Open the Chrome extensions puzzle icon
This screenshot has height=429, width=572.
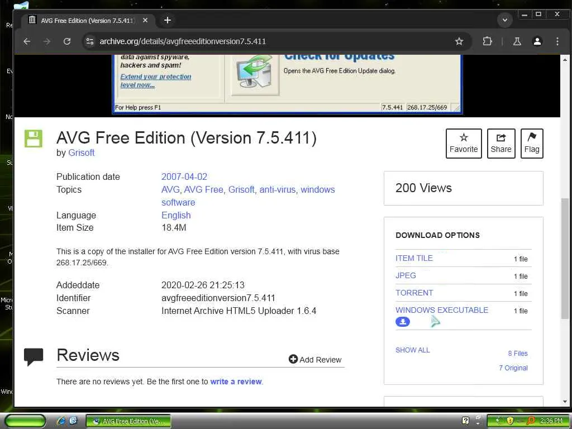pyautogui.click(x=487, y=41)
